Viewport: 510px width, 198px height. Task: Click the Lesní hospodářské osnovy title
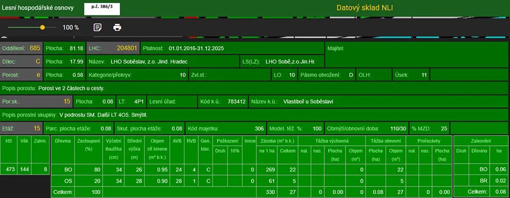38,8
